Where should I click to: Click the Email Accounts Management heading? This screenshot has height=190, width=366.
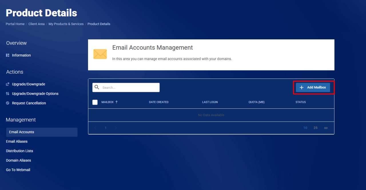(x=153, y=48)
